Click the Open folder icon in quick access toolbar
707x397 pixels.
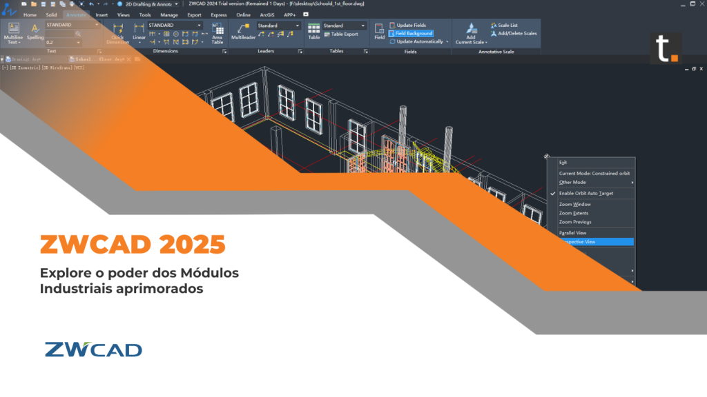coord(33,4)
